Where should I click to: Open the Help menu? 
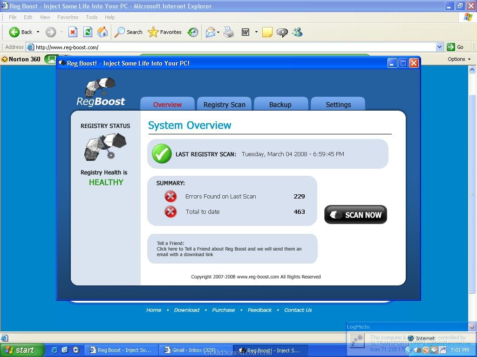(x=109, y=17)
